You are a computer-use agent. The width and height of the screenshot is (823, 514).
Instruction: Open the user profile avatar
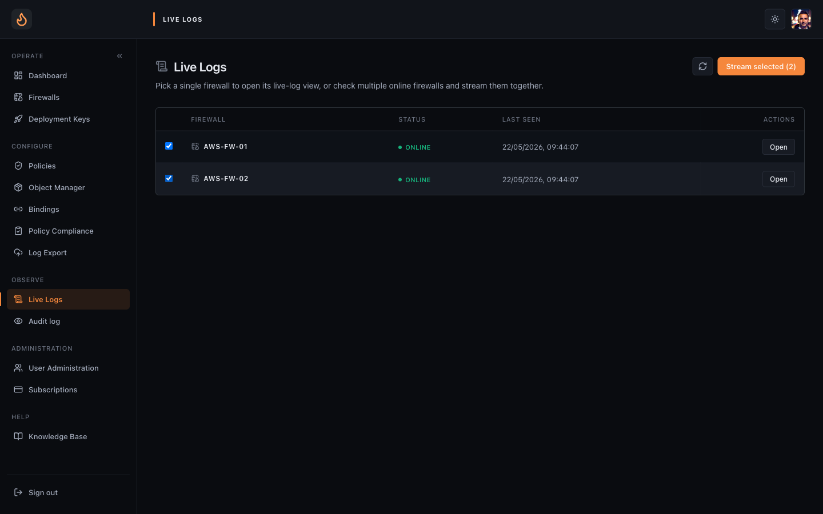pos(801,19)
